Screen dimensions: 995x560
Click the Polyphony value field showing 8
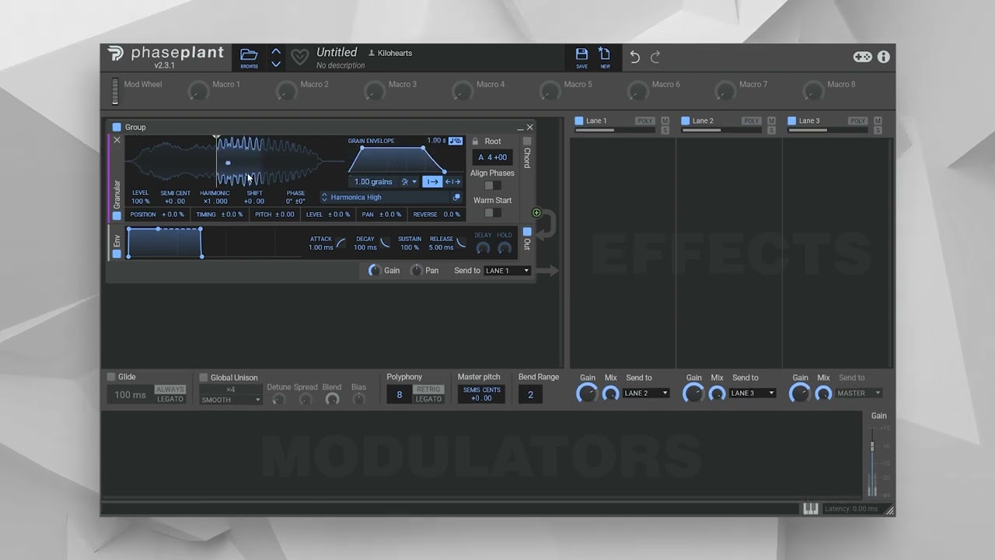coord(400,394)
